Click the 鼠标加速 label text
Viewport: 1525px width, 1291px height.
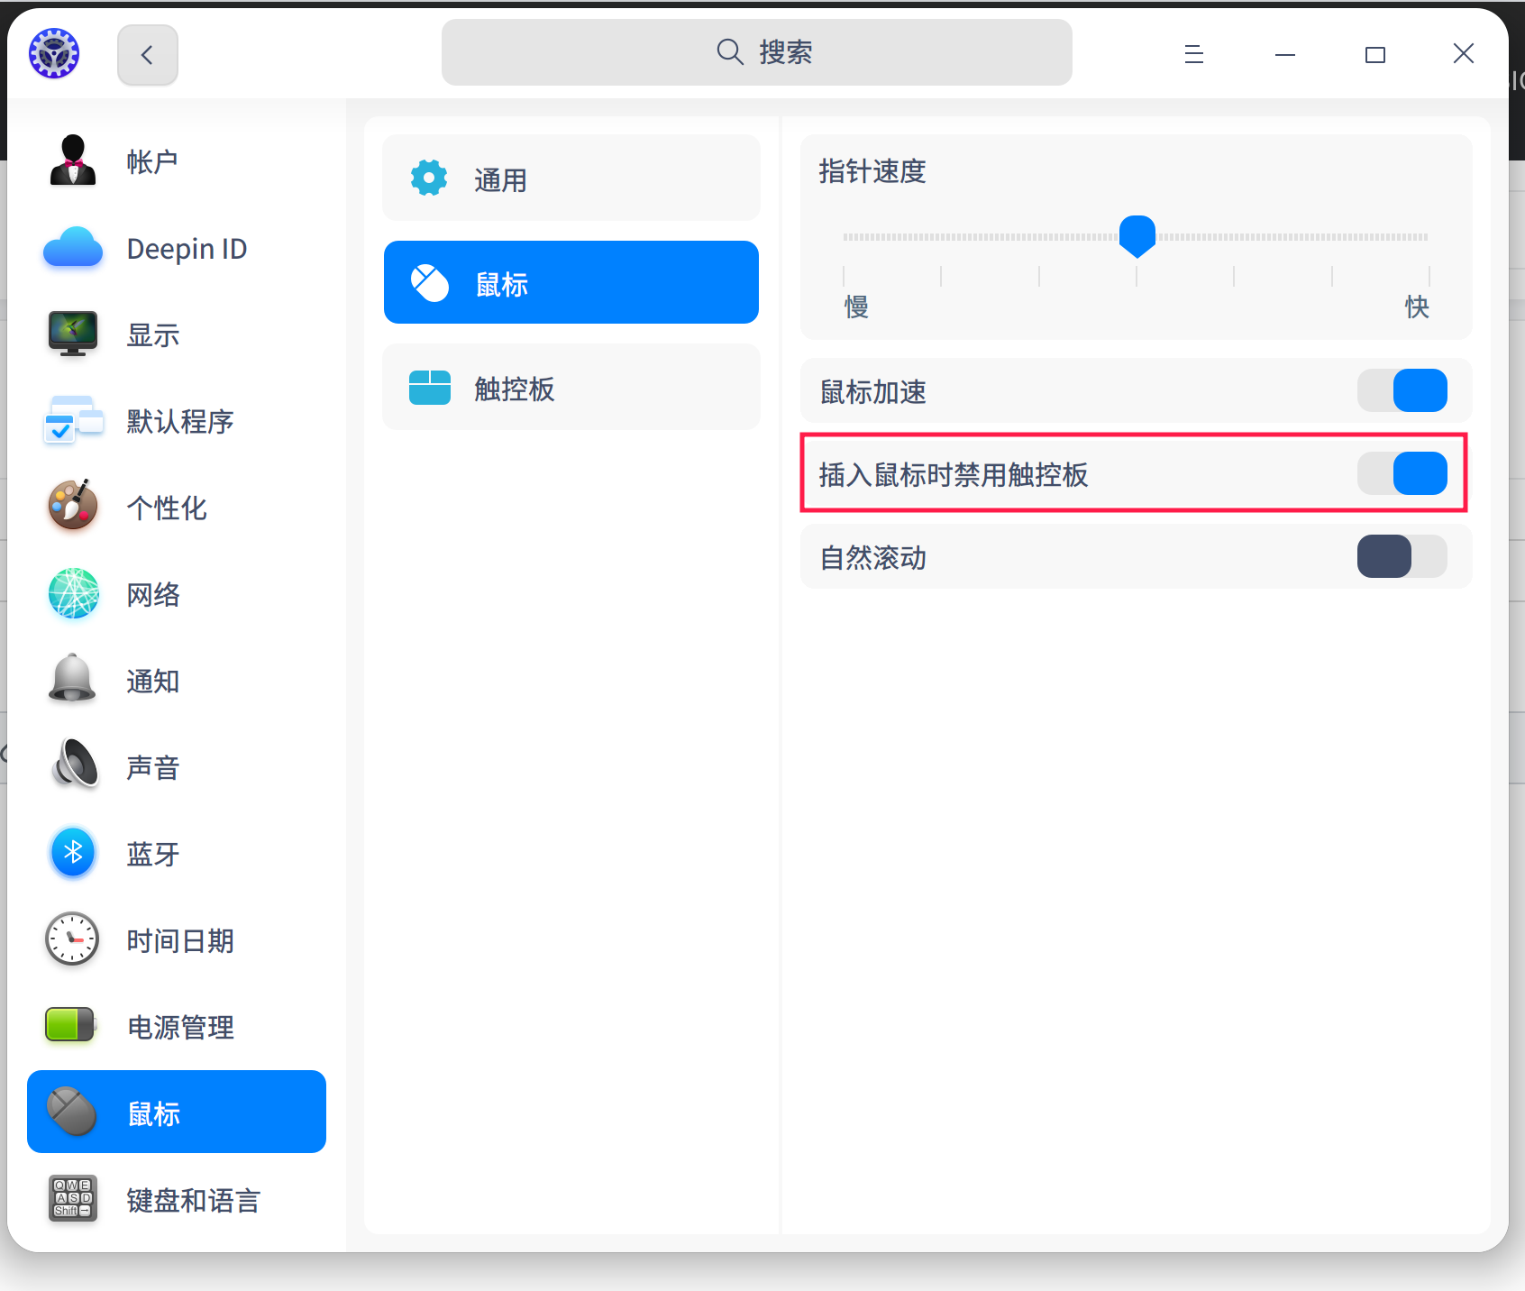[x=872, y=392]
